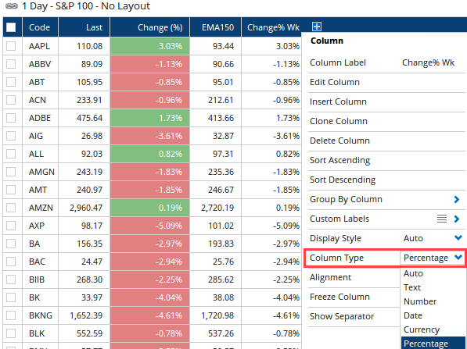Select Number in the Column Type list
The height and width of the screenshot is (349, 467).
coord(420,301)
